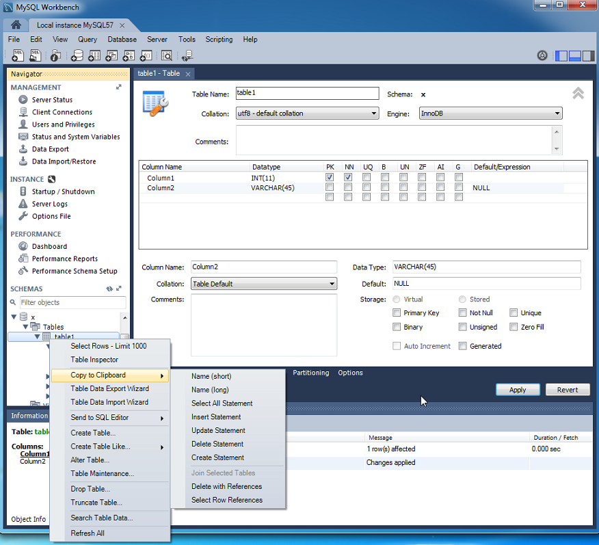Enable the PK checkbox for Column2
This screenshot has width=599, height=545.
tap(330, 187)
